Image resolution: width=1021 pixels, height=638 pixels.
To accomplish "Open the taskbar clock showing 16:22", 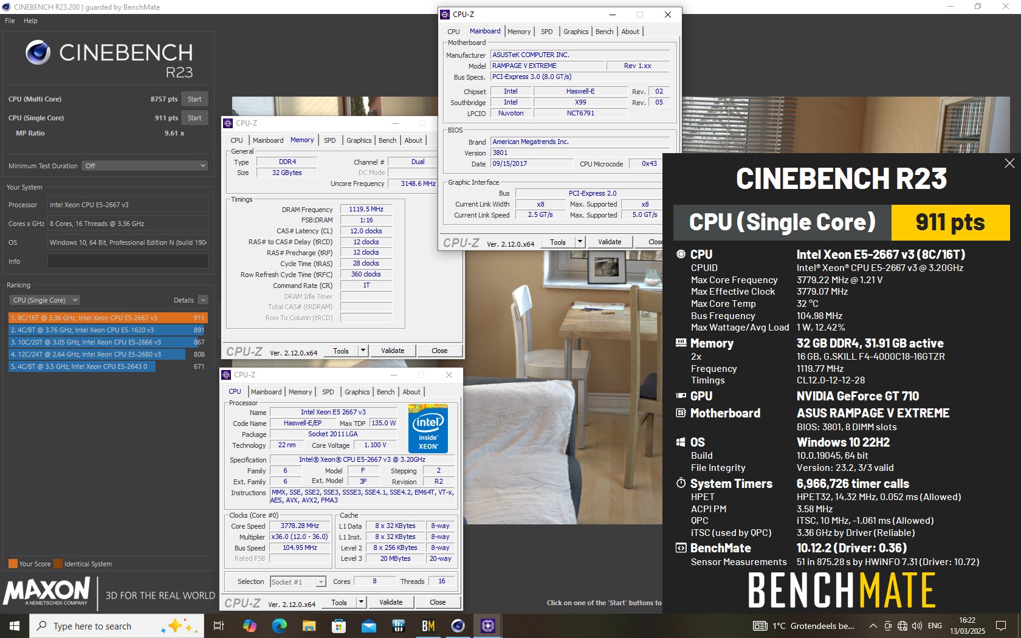I will click(x=968, y=626).
